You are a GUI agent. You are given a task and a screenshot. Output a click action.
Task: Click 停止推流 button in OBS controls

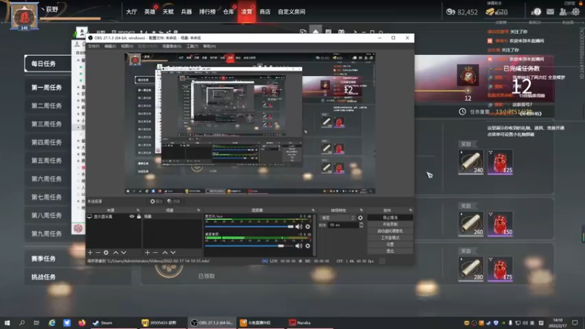click(390, 217)
